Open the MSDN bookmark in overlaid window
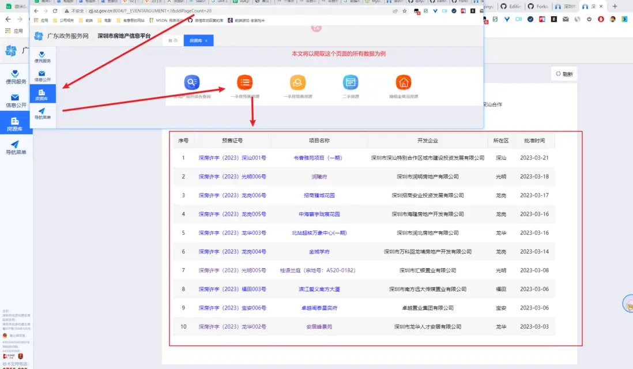 166,20
